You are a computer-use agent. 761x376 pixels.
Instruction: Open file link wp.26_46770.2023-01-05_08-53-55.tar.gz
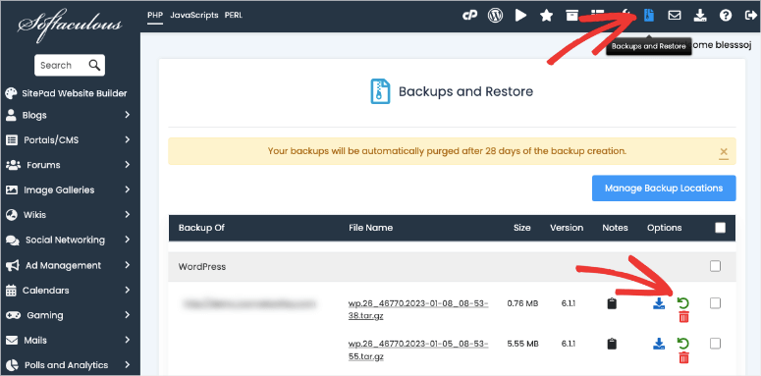[x=418, y=349]
